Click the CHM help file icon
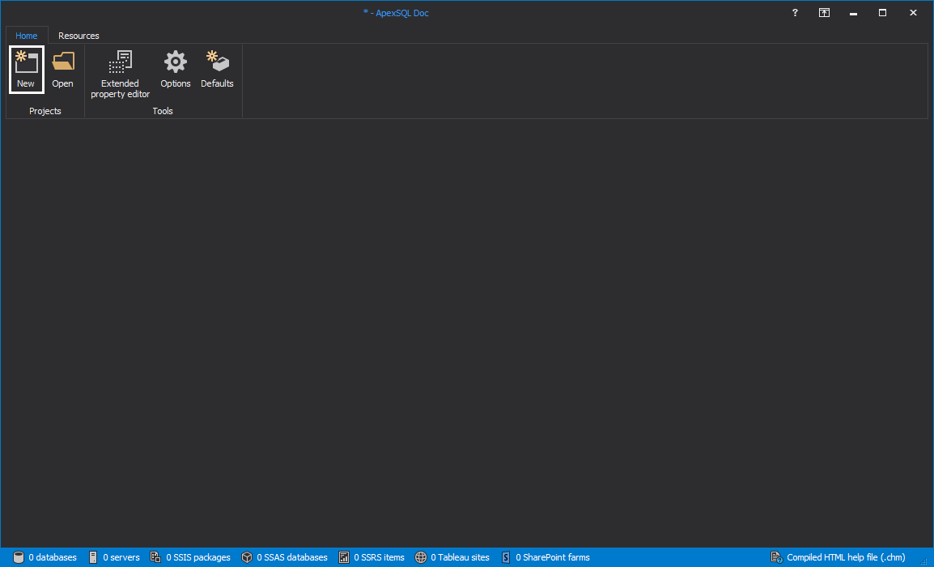 [x=775, y=557]
